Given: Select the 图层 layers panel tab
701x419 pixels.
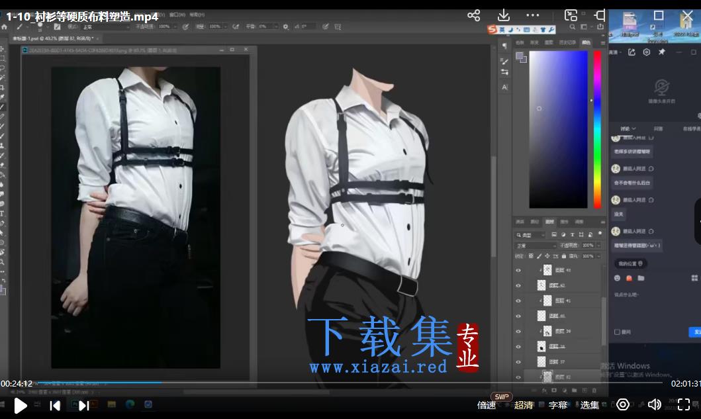Looking at the screenshot, I should (549, 222).
